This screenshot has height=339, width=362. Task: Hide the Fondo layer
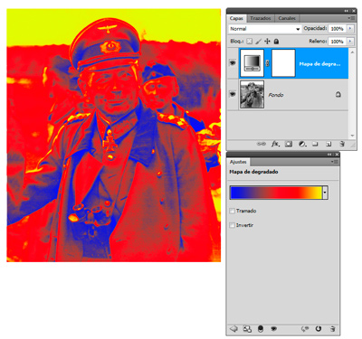233,94
